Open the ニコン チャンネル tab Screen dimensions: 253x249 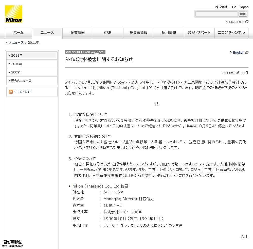tap(231, 33)
